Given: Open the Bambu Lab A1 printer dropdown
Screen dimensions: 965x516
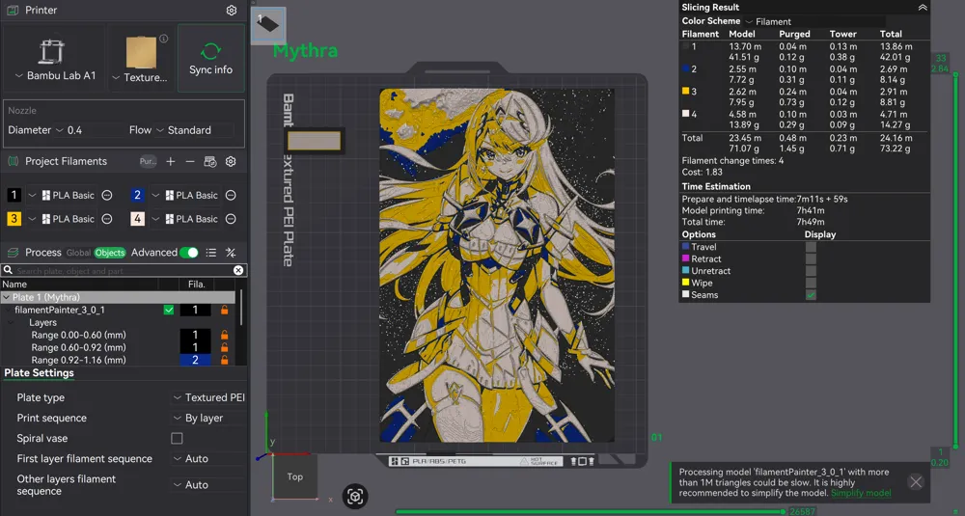Looking at the screenshot, I should pos(55,75).
